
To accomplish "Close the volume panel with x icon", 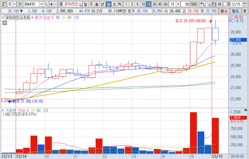I will coord(246,110).
